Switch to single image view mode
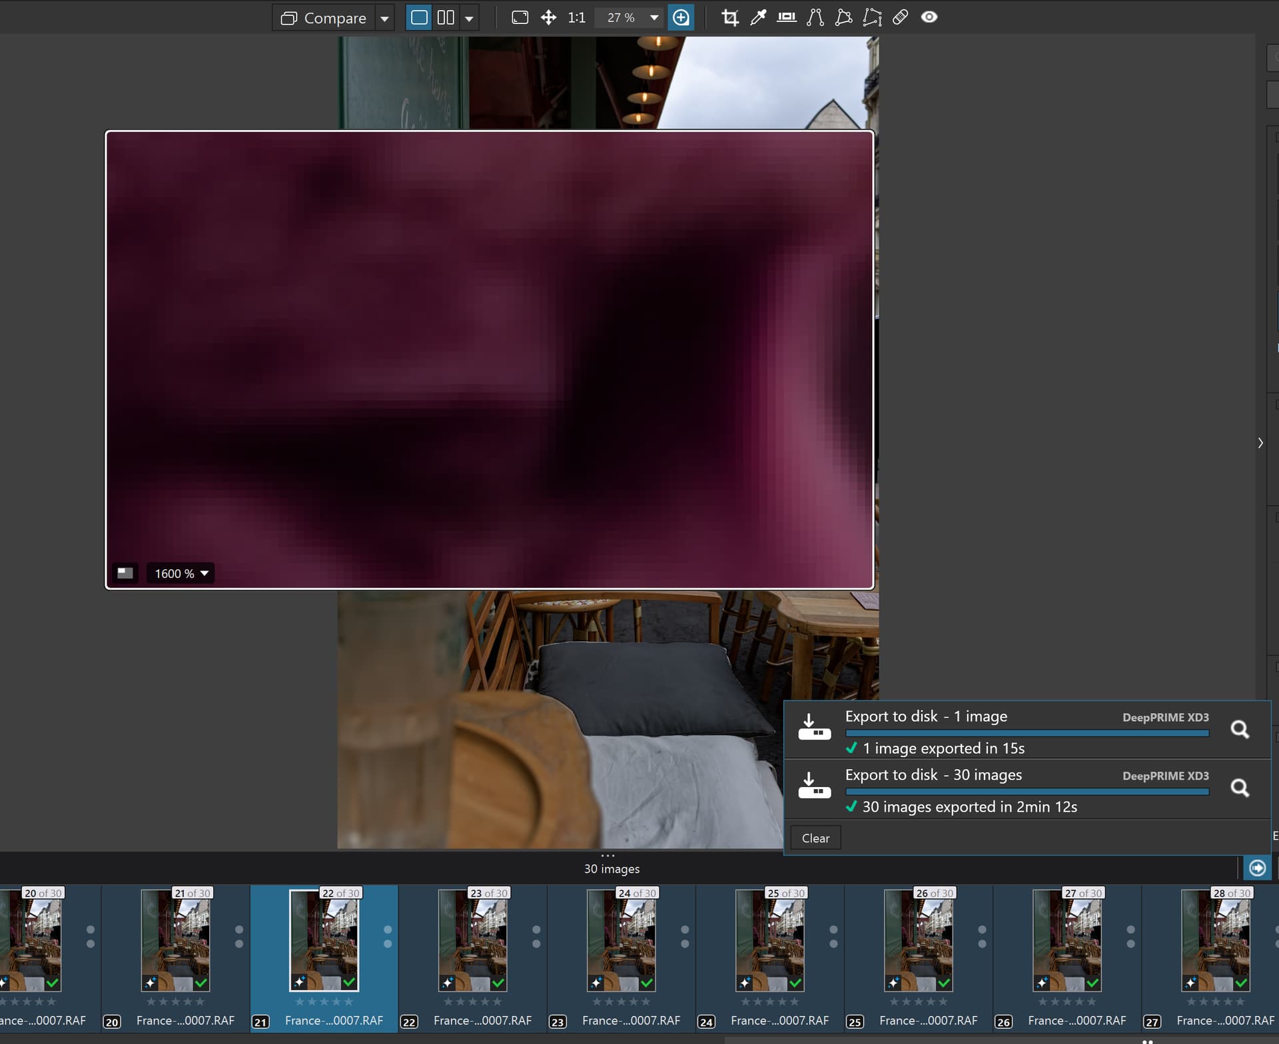1279x1044 pixels. tap(419, 18)
